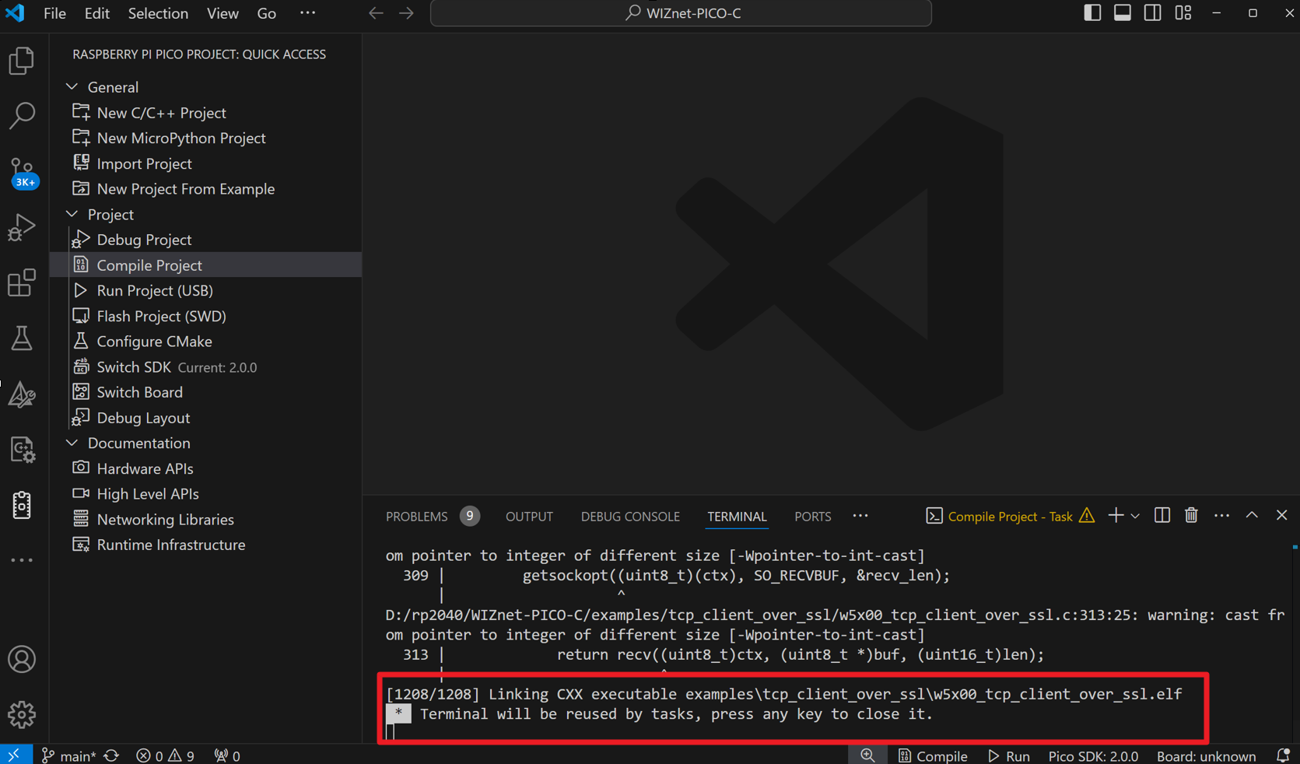Open the Edit menu
The width and height of the screenshot is (1300, 764).
[x=96, y=13]
